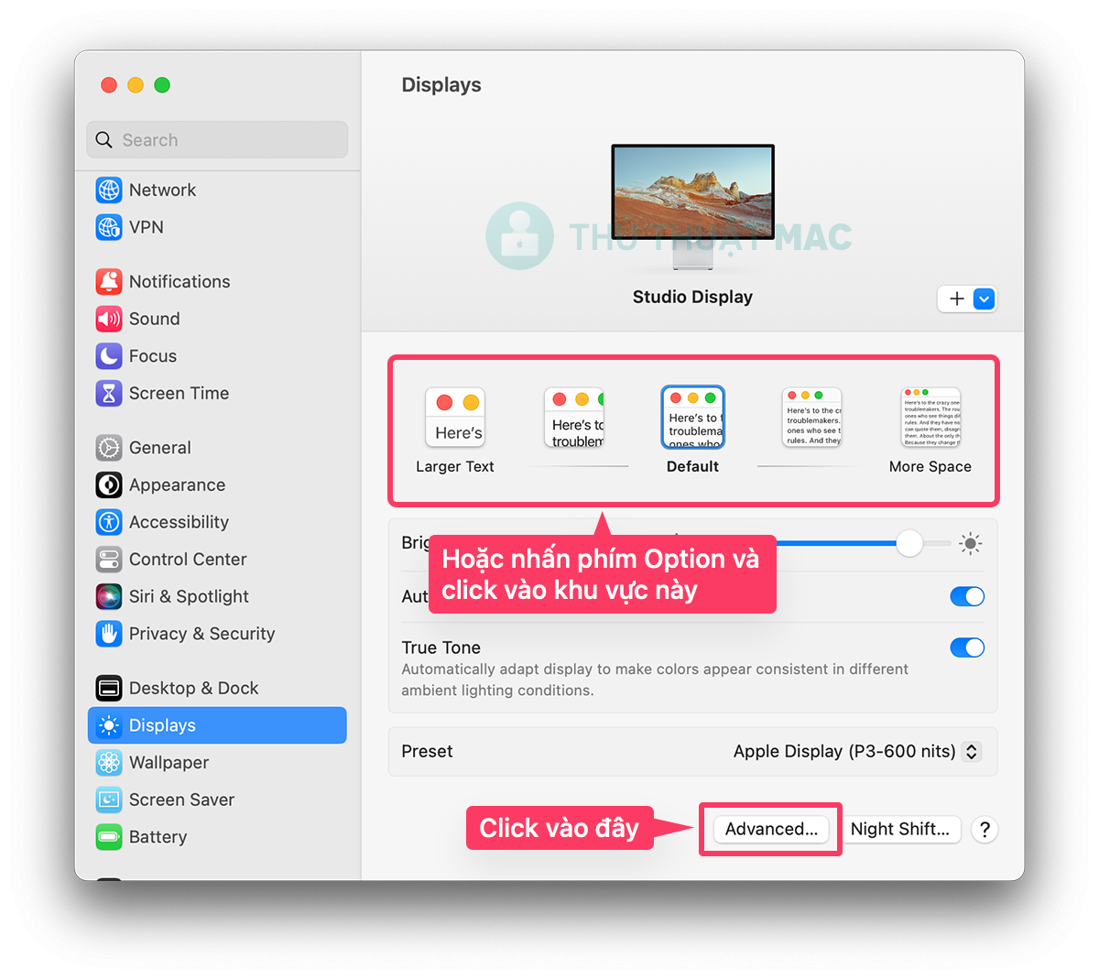1099x979 pixels.
Task: Disable the True Tone toggle
Action: point(967,647)
